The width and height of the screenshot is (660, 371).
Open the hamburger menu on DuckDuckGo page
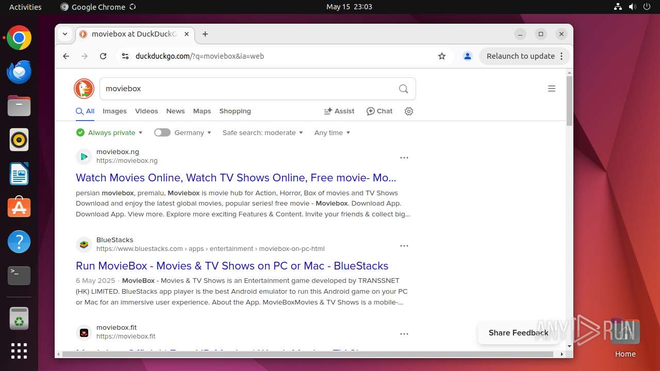click(551, 89)
